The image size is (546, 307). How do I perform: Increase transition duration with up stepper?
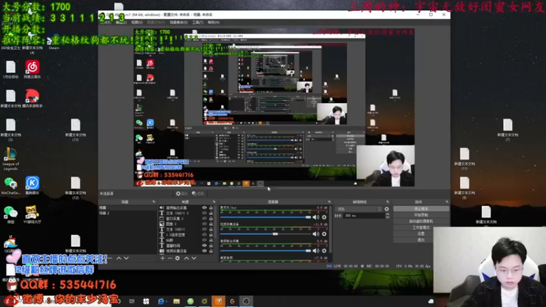[x=387, y=214]
